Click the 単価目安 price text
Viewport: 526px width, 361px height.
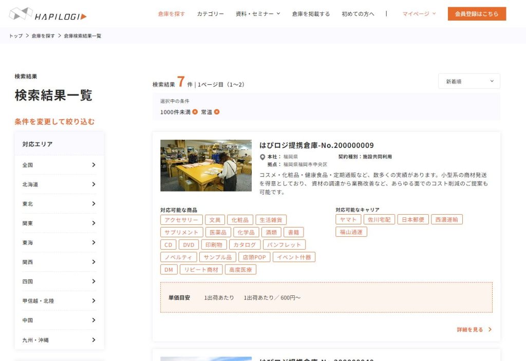coord(179,298)
